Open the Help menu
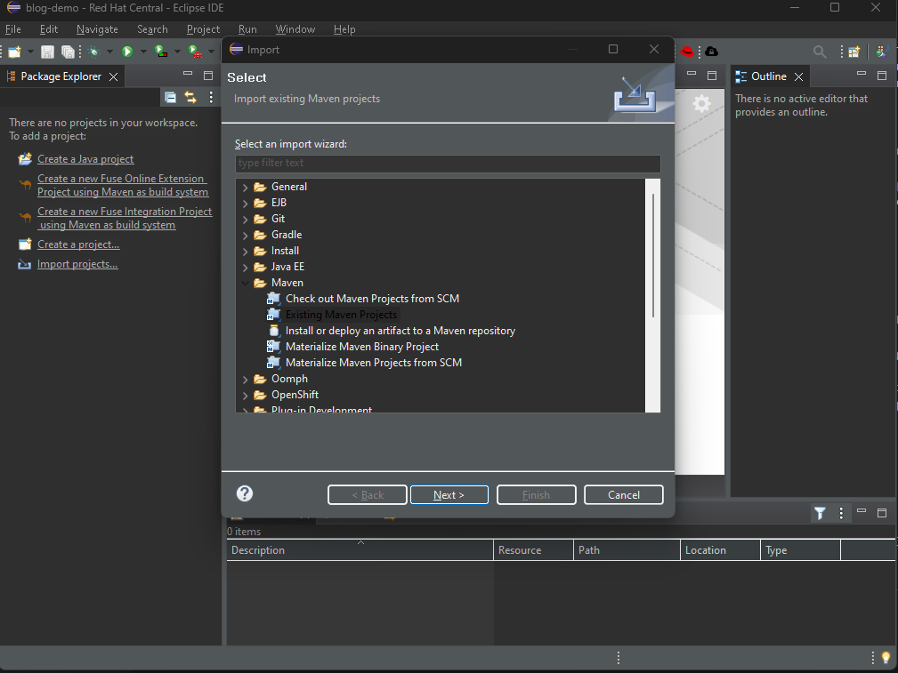The height and width of the screenshot is (673, 898). point(344,29)
